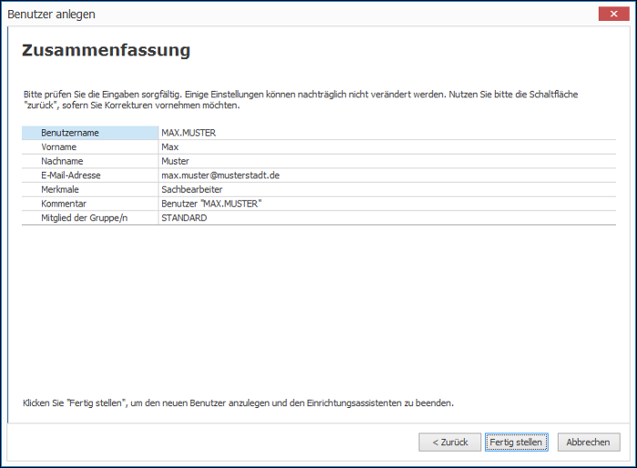Click the Benutzer "MAX.MUSTER" comment value
This screenshot has width=637, height=468.
[x=211, y=204]
